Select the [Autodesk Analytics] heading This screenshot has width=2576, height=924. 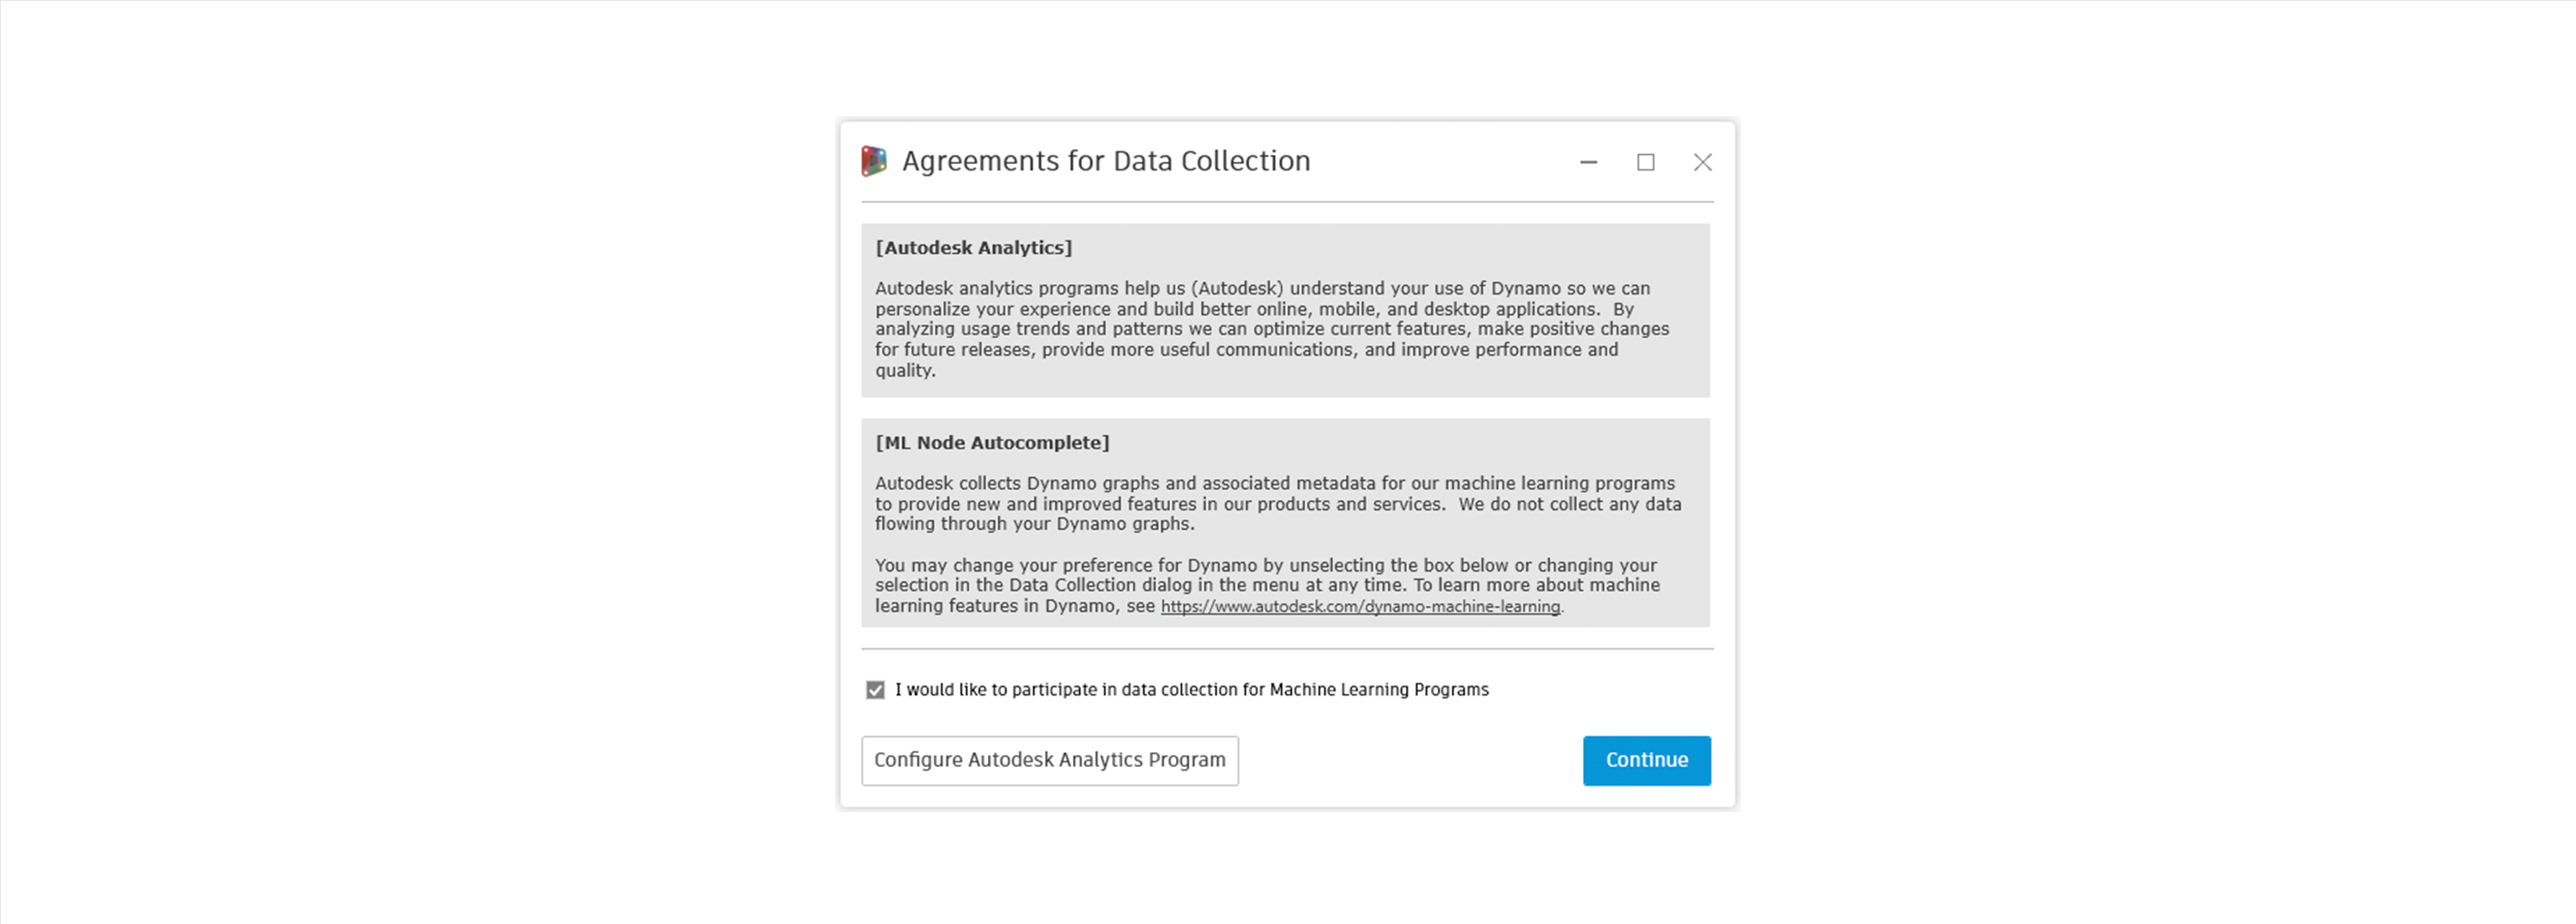pos(973,248)
